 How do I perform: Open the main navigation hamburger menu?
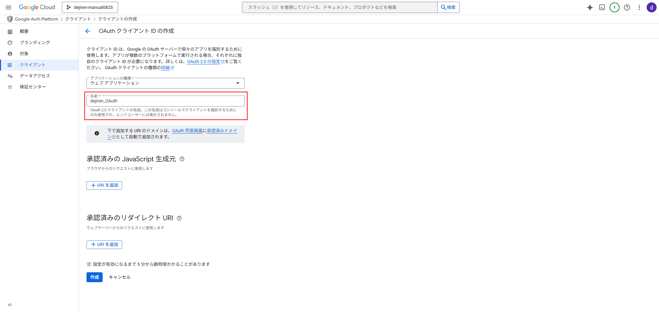point(9,7)
